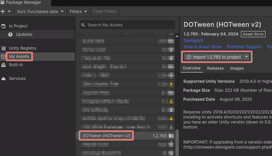
Task: Select the Overview tab
Action: pyautogui.click(x=192, y=68)
